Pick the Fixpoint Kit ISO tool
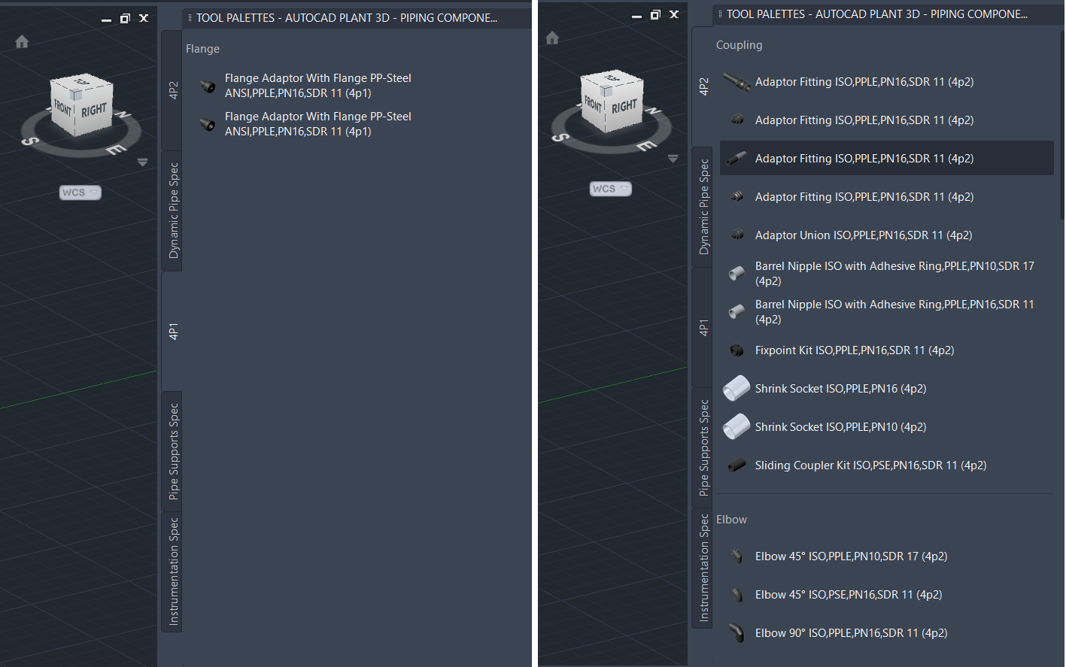This screenshot has width=1066, height=667. 887,350
